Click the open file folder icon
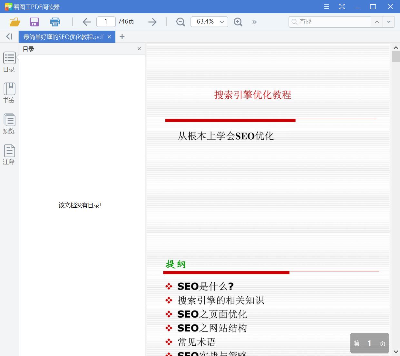Image resolution: width=400 pixels, height=356 pixels. coord(15,22)
